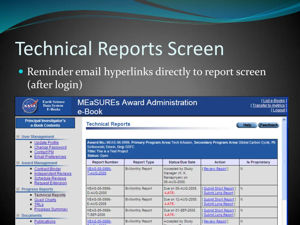Screen dimensions: 300x225
Task: Collapse the Progress Reports section
Action: (x=18, y=189)
